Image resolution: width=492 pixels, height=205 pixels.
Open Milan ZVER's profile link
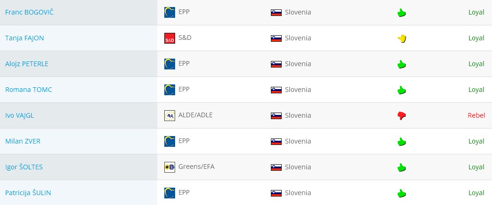23,141
